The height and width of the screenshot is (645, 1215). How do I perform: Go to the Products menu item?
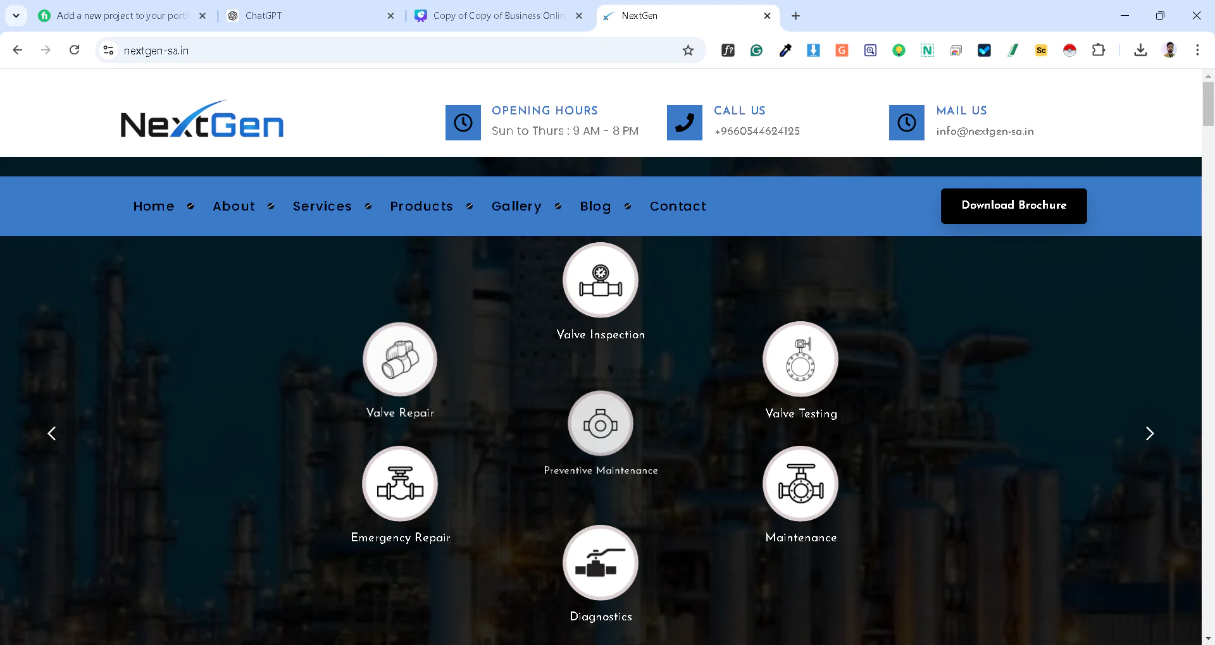(x=421, y=206)
